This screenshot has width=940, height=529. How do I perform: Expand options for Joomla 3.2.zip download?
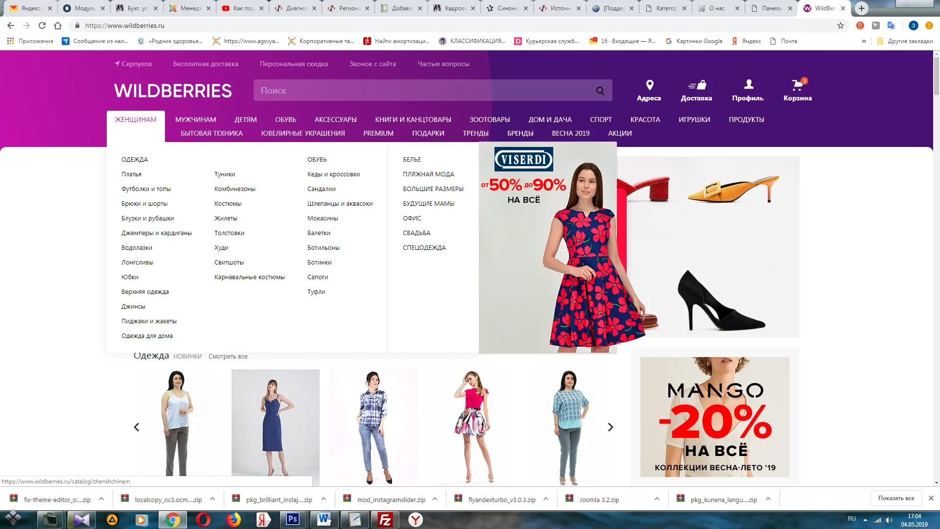pos(657,499)
